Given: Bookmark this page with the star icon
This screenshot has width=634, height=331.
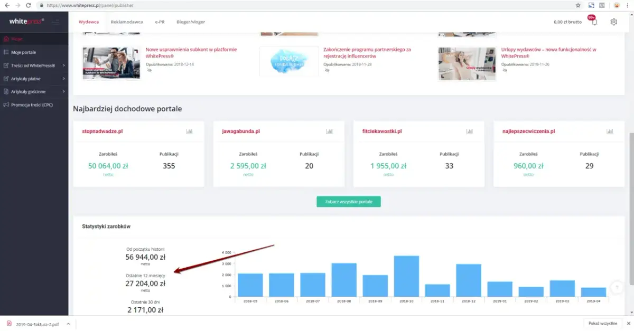Looking at the screenshot, I should 578,5.
